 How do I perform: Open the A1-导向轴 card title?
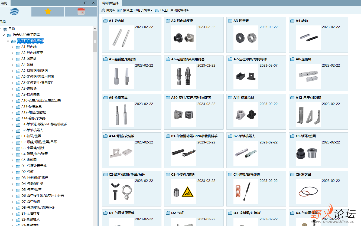117,21
